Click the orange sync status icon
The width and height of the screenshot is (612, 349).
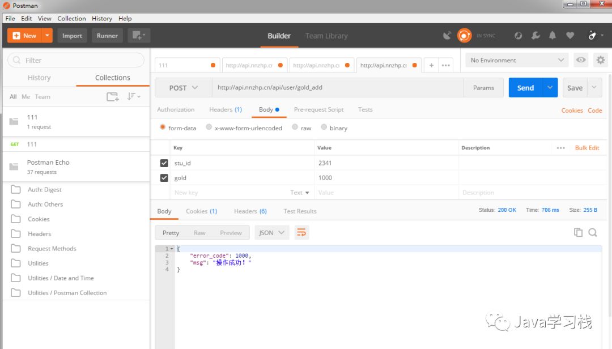464,36
